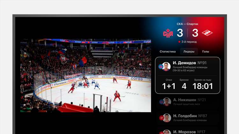This screenshot has height=134, width=239.
Task: Select the Н. Голдобин №87 card
Action: [188, 118]
